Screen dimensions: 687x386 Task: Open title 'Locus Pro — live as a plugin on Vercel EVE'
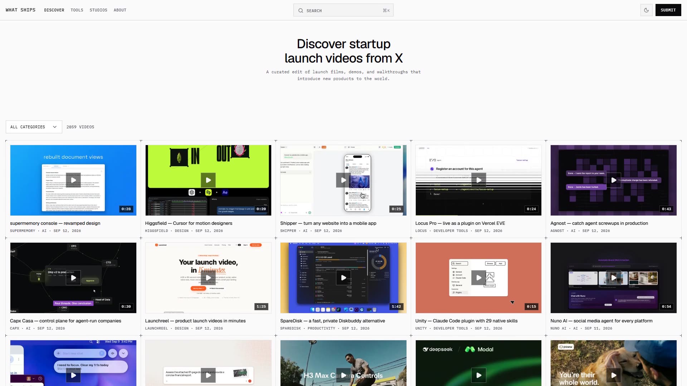point(460,223)
